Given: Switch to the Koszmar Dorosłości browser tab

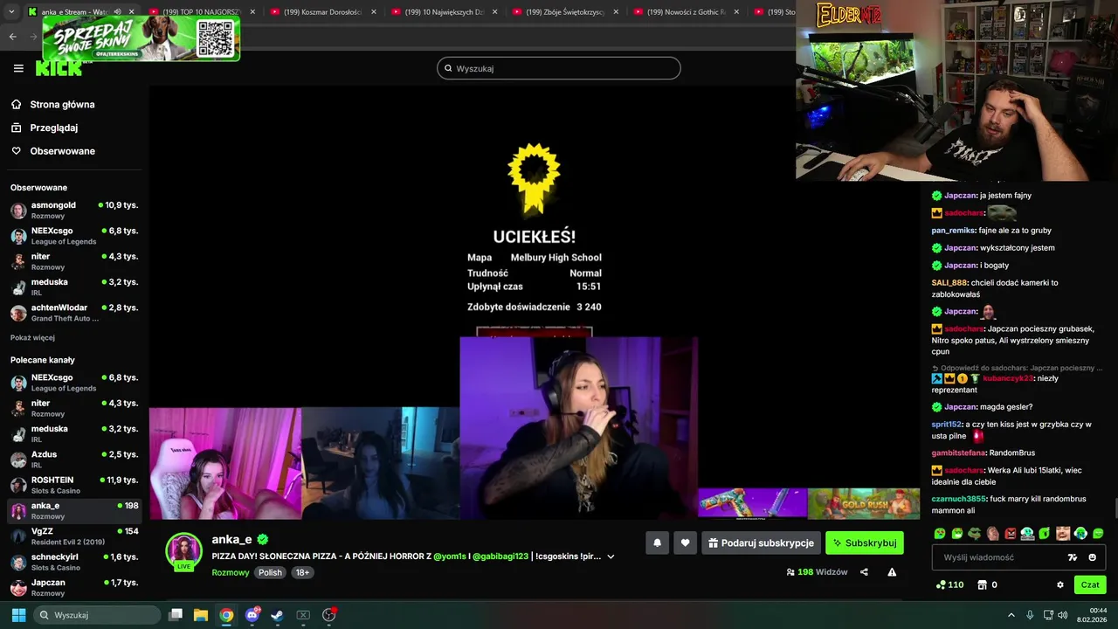Looking at the screenshot, I should coord(322,11).
